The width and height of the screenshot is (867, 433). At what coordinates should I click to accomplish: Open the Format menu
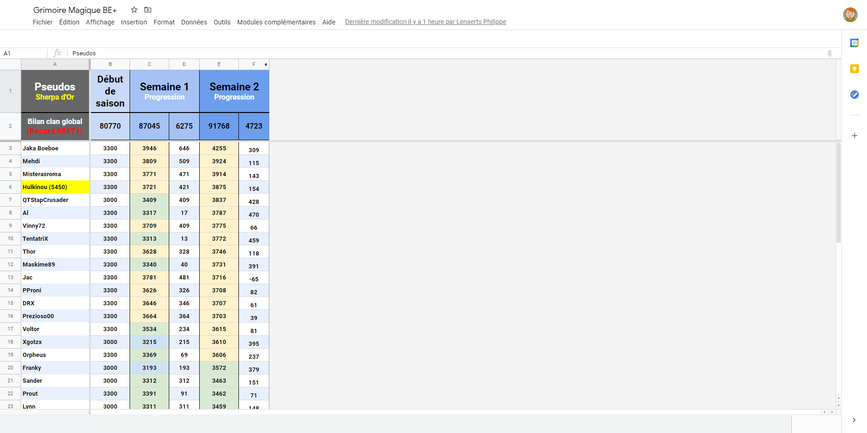coord(164,22)
